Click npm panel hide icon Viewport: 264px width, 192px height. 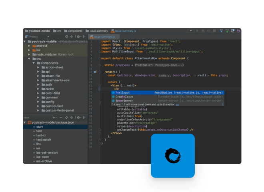[84, 118]
